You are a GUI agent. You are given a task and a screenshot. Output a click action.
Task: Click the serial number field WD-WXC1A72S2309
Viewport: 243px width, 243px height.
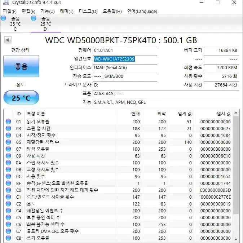coord(125,59)
